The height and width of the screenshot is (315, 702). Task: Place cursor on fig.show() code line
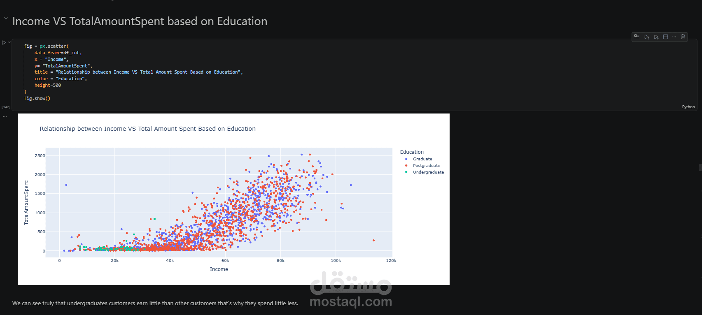[x=37, y=98]
